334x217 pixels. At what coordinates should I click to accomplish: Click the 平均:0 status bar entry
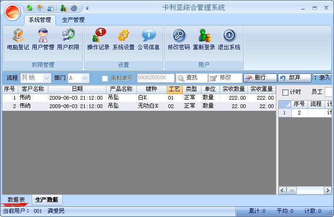click(x=285, y=211)
